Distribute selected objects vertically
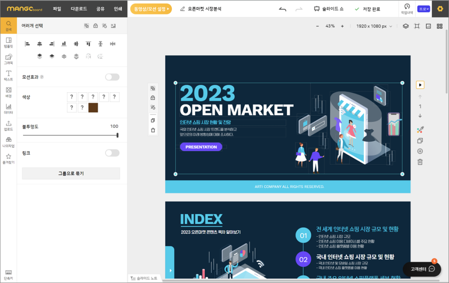 100,44
